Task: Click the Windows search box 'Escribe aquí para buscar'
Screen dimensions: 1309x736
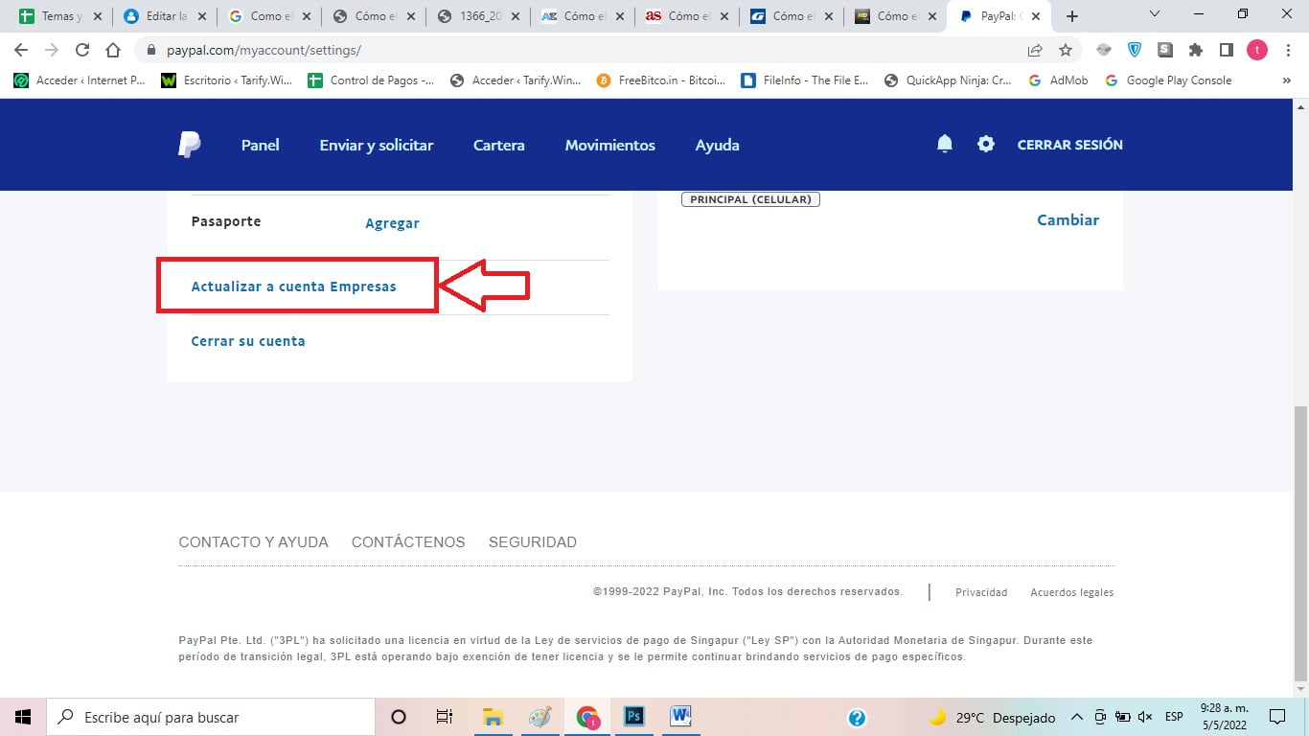Action: pos(211,717)
